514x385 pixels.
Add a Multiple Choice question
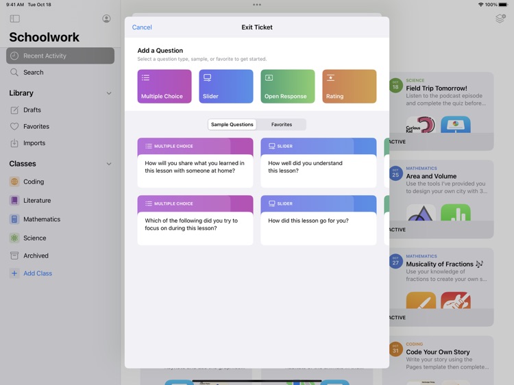[164, 86]
